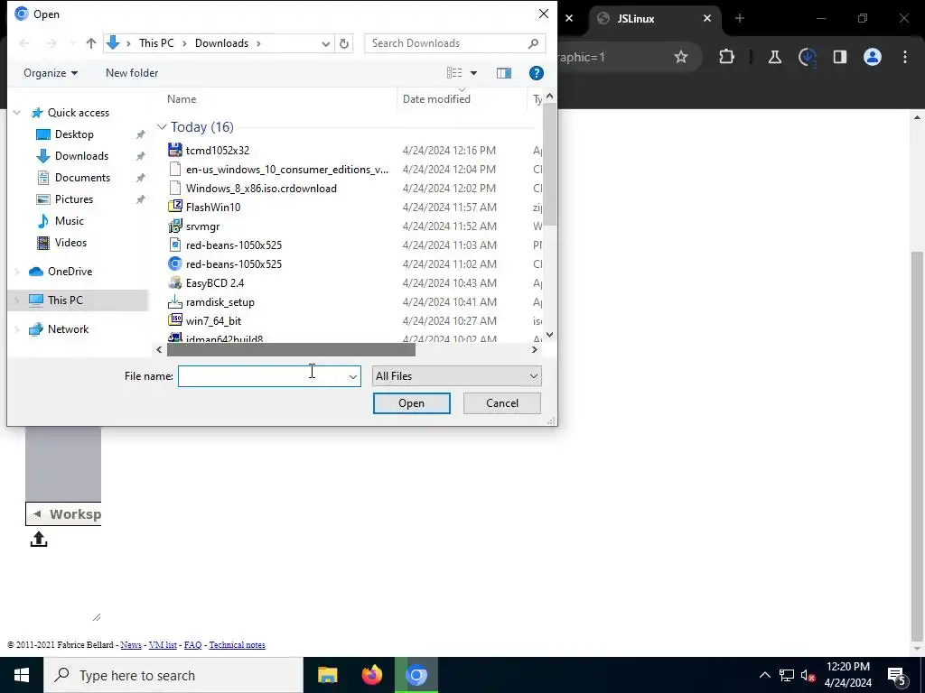Toggle the preview pane icon
This screenshot has height=693, width=925.
(x=504, y=73)
